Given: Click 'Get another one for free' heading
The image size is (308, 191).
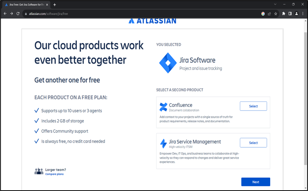Looking at the screenshot, I should click(67, 80).
